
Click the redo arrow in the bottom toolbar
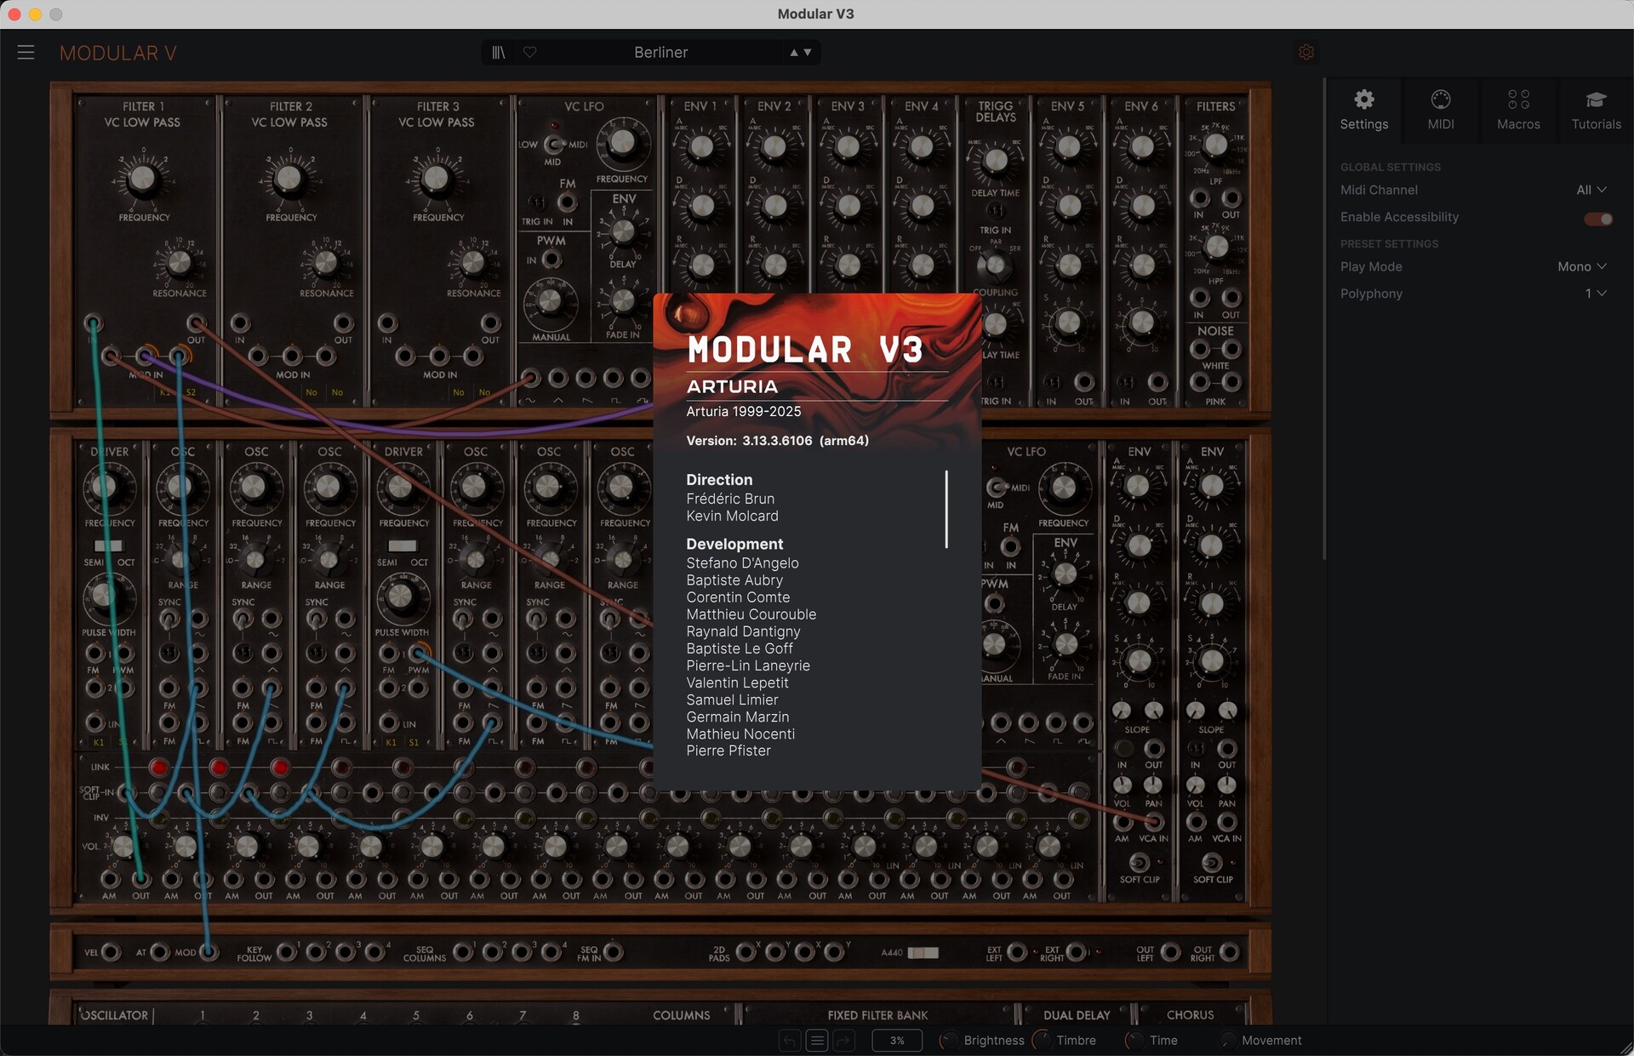[843, 1041]
